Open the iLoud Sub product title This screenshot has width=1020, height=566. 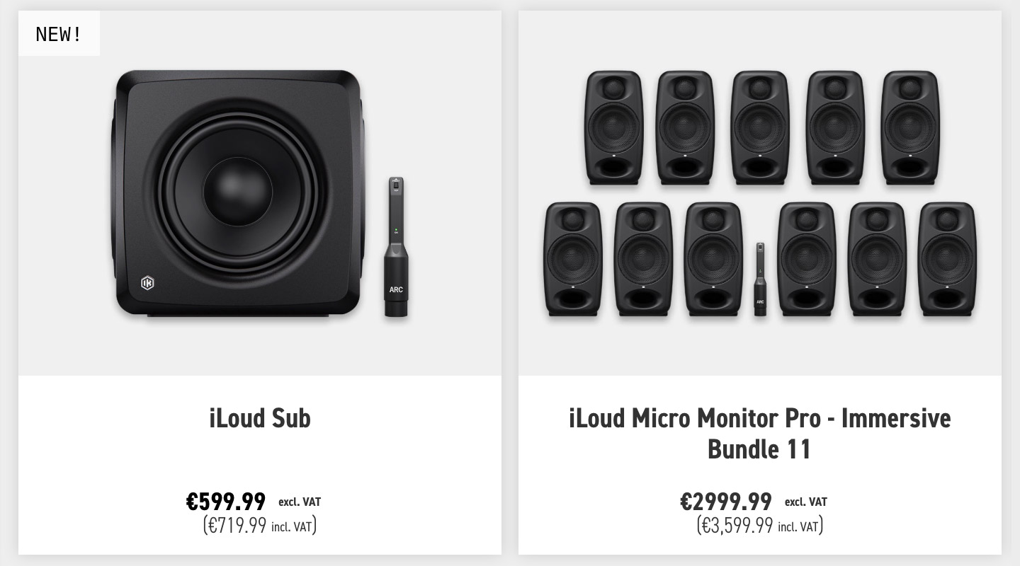coord(260,418)
